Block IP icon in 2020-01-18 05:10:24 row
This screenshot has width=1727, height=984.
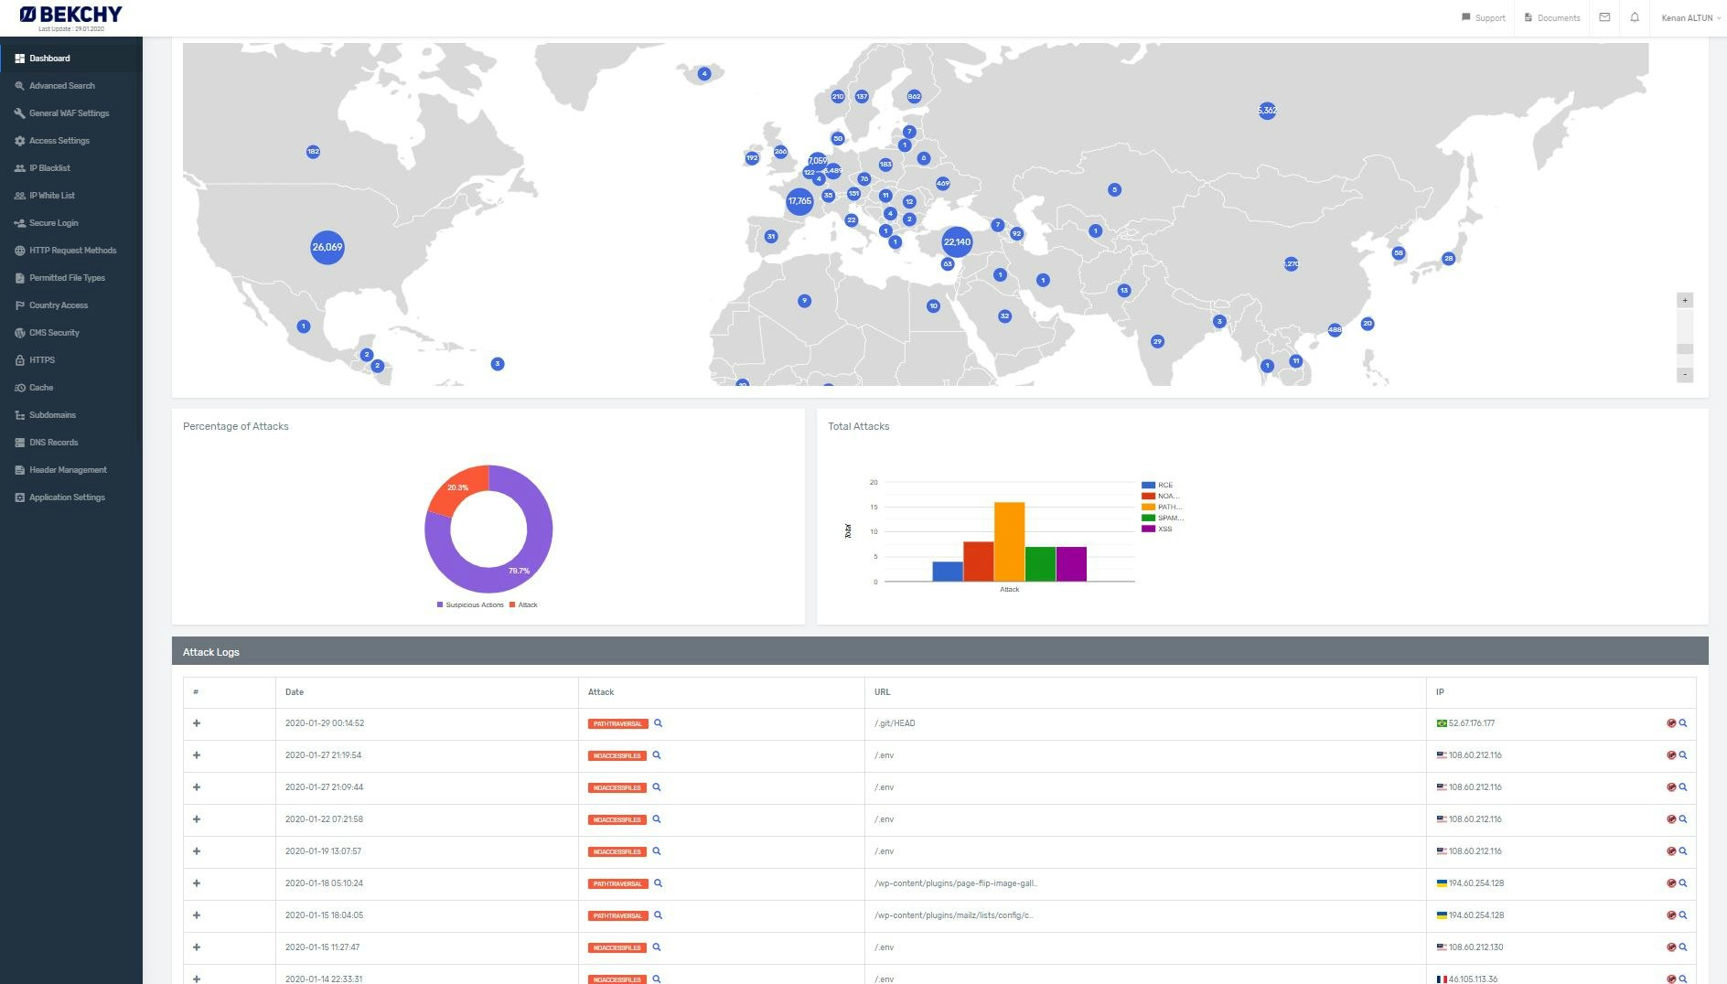pos(1671,883)
